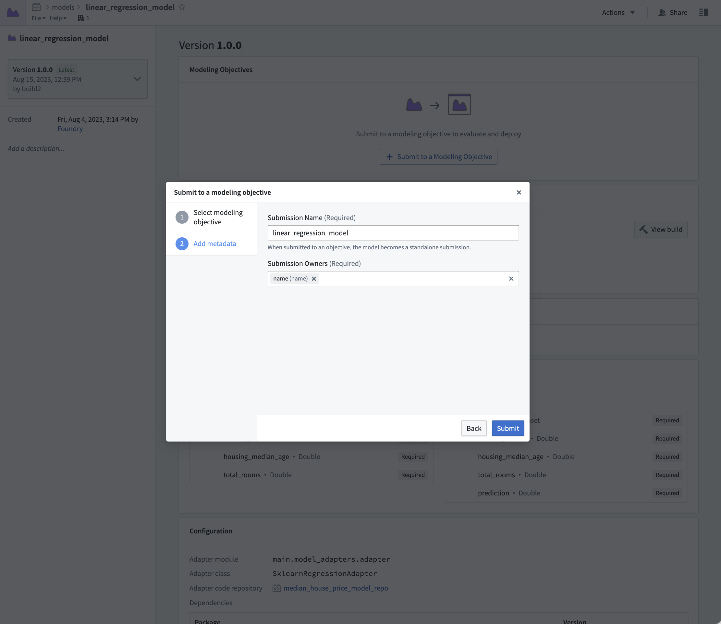721x624 pixels.
Task: Click the Latest version tag
Action: click(66, 70)
